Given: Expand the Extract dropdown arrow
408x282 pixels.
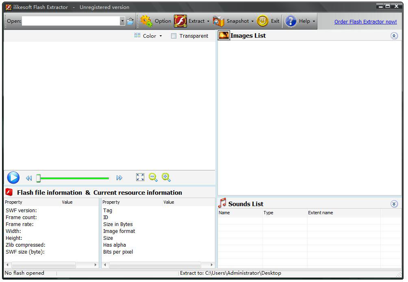Looking at the screenshot, I should 208,22.
